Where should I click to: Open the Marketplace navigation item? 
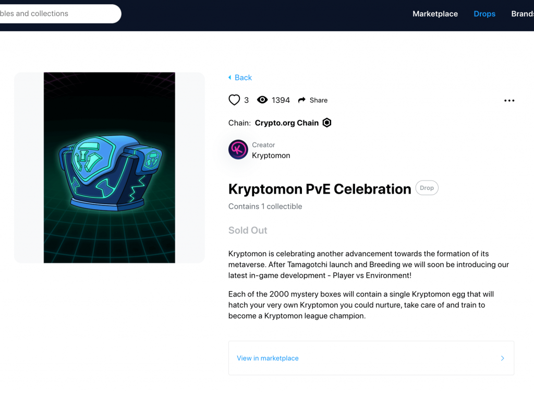(x=435, y=14)
